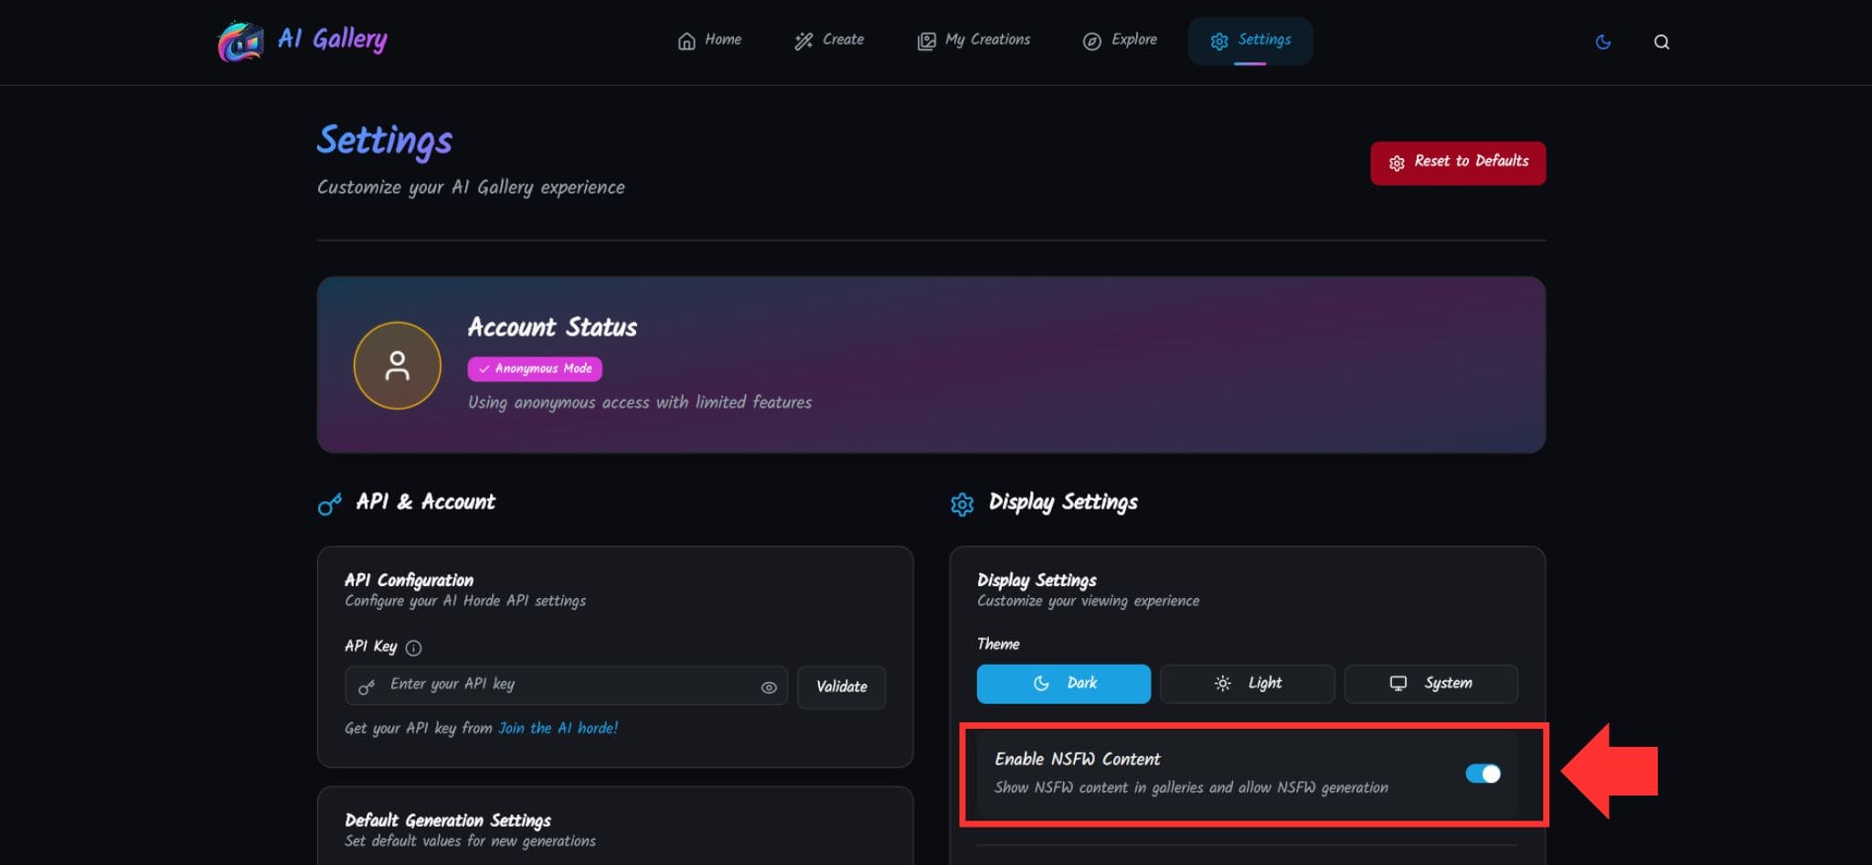1872x865 pixels.
Task: Click the key icon beside API & Account
Action: (x=329, y=504)
